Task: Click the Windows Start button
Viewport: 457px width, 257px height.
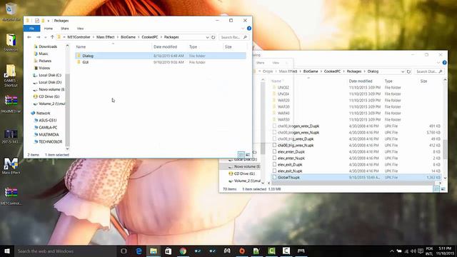Action: click(x=7, y=251)
